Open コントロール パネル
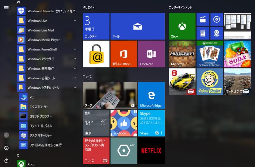Image resolution: width=255 pixels, height=167 pixels. tap(48, 126)
